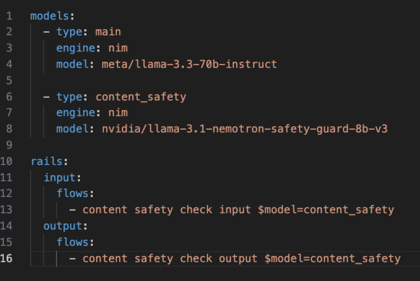Image resolution: width=420 pixels, height=281 pixels.
Task: Click line number 1 in the gutter
Action: [9, 16]
